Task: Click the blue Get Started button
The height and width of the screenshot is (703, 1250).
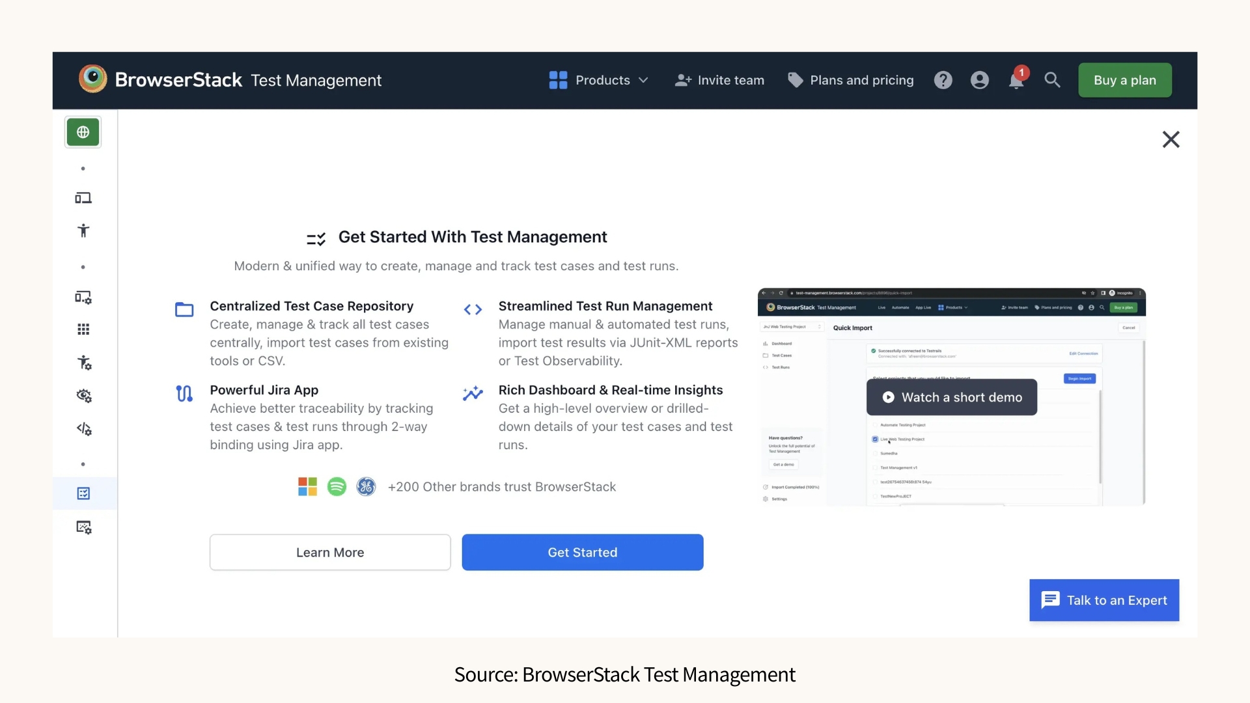Action: point(583,552)
